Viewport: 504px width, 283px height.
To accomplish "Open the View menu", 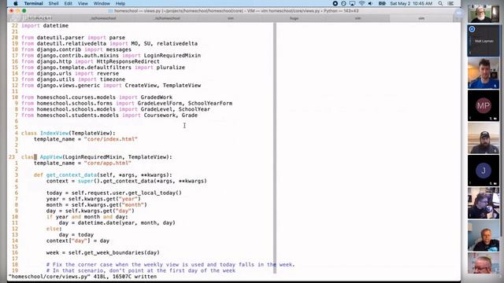I will point(83,3).
